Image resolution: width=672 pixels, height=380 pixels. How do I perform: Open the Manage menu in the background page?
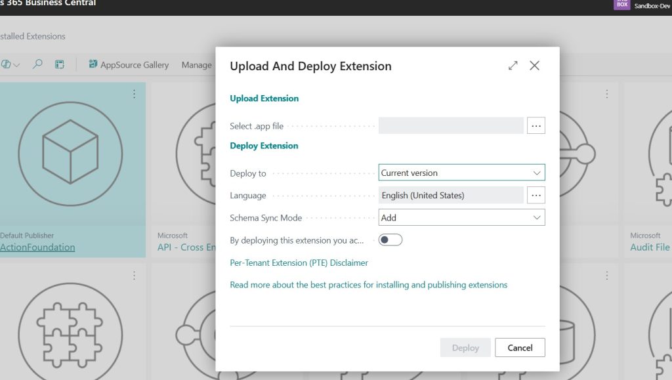point(197,65)
